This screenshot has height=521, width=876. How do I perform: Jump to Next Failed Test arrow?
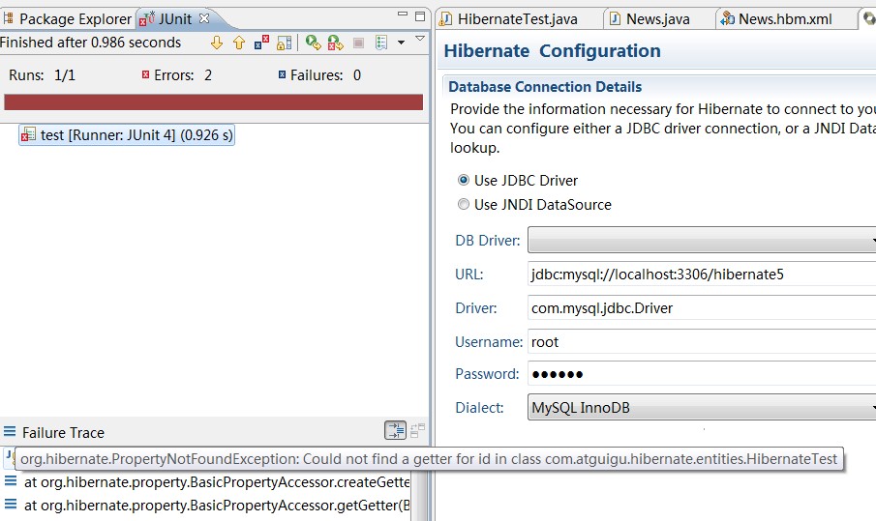point(217,43)
